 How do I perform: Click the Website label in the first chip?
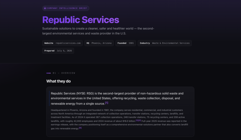click(x=49, y=43)
